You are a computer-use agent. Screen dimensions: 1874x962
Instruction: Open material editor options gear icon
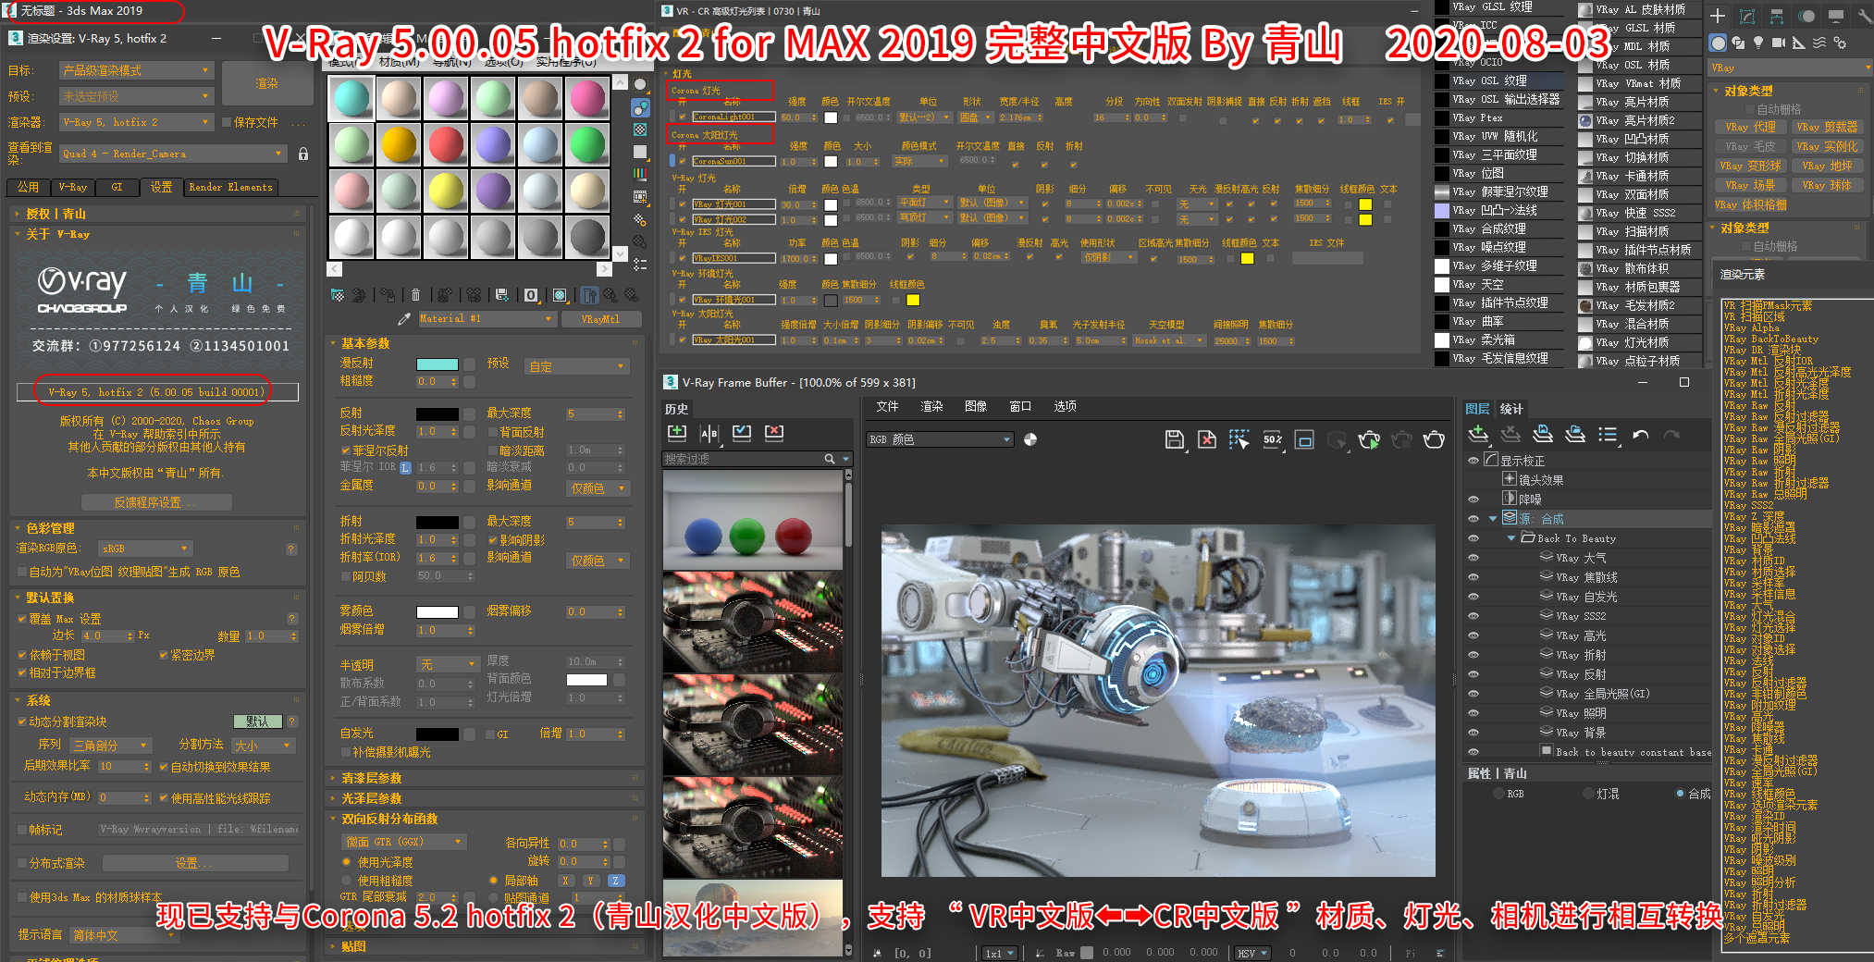pos(640,219)
